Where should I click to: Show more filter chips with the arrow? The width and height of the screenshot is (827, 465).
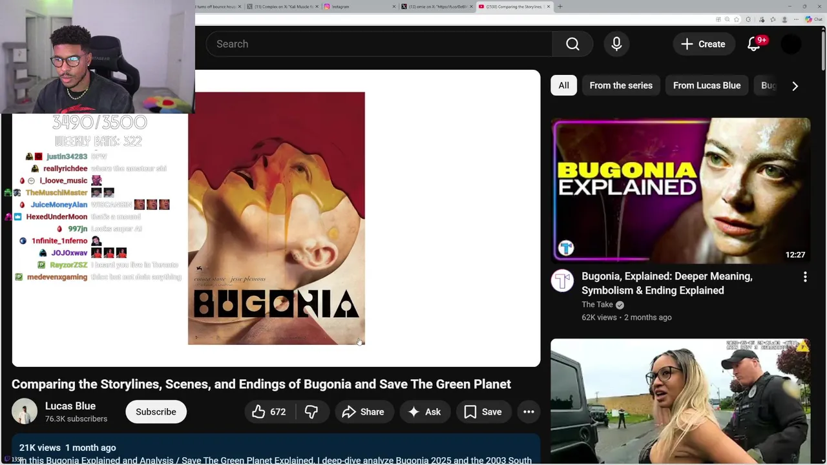pyautogui.click(x=795, y=85)
